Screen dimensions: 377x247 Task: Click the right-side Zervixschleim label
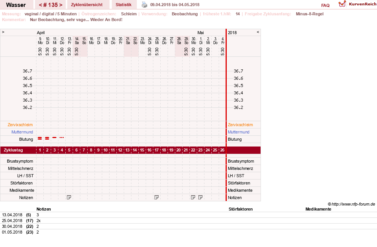(x=241, y=125)
